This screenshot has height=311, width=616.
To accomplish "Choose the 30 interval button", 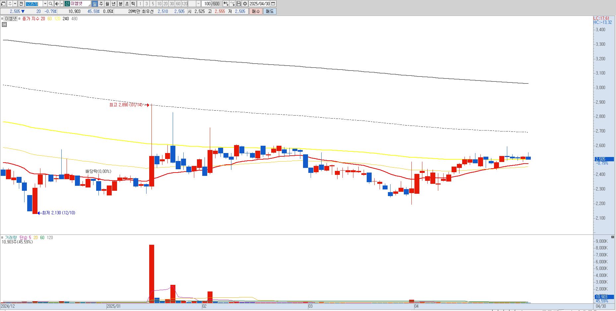I will coord(172,4).
